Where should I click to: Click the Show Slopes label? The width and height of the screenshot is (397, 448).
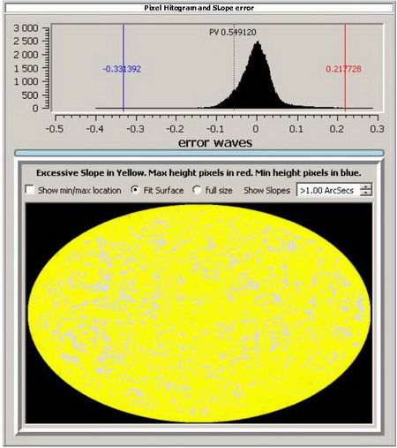click(266, 190)
